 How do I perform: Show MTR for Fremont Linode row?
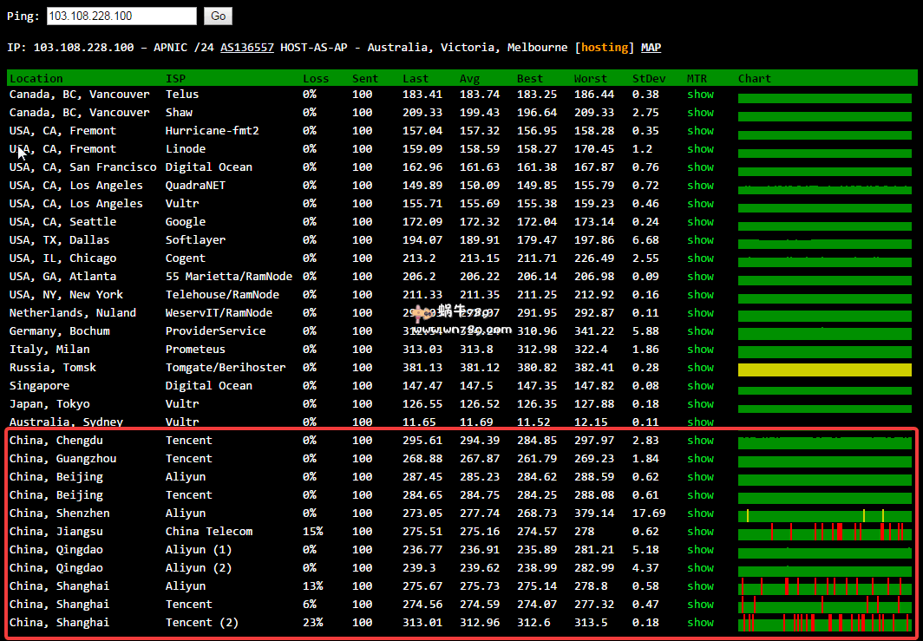click(700, 148)
